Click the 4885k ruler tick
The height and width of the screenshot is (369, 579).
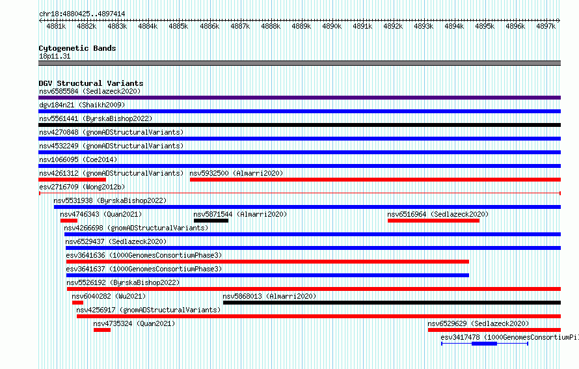point(178,26)
